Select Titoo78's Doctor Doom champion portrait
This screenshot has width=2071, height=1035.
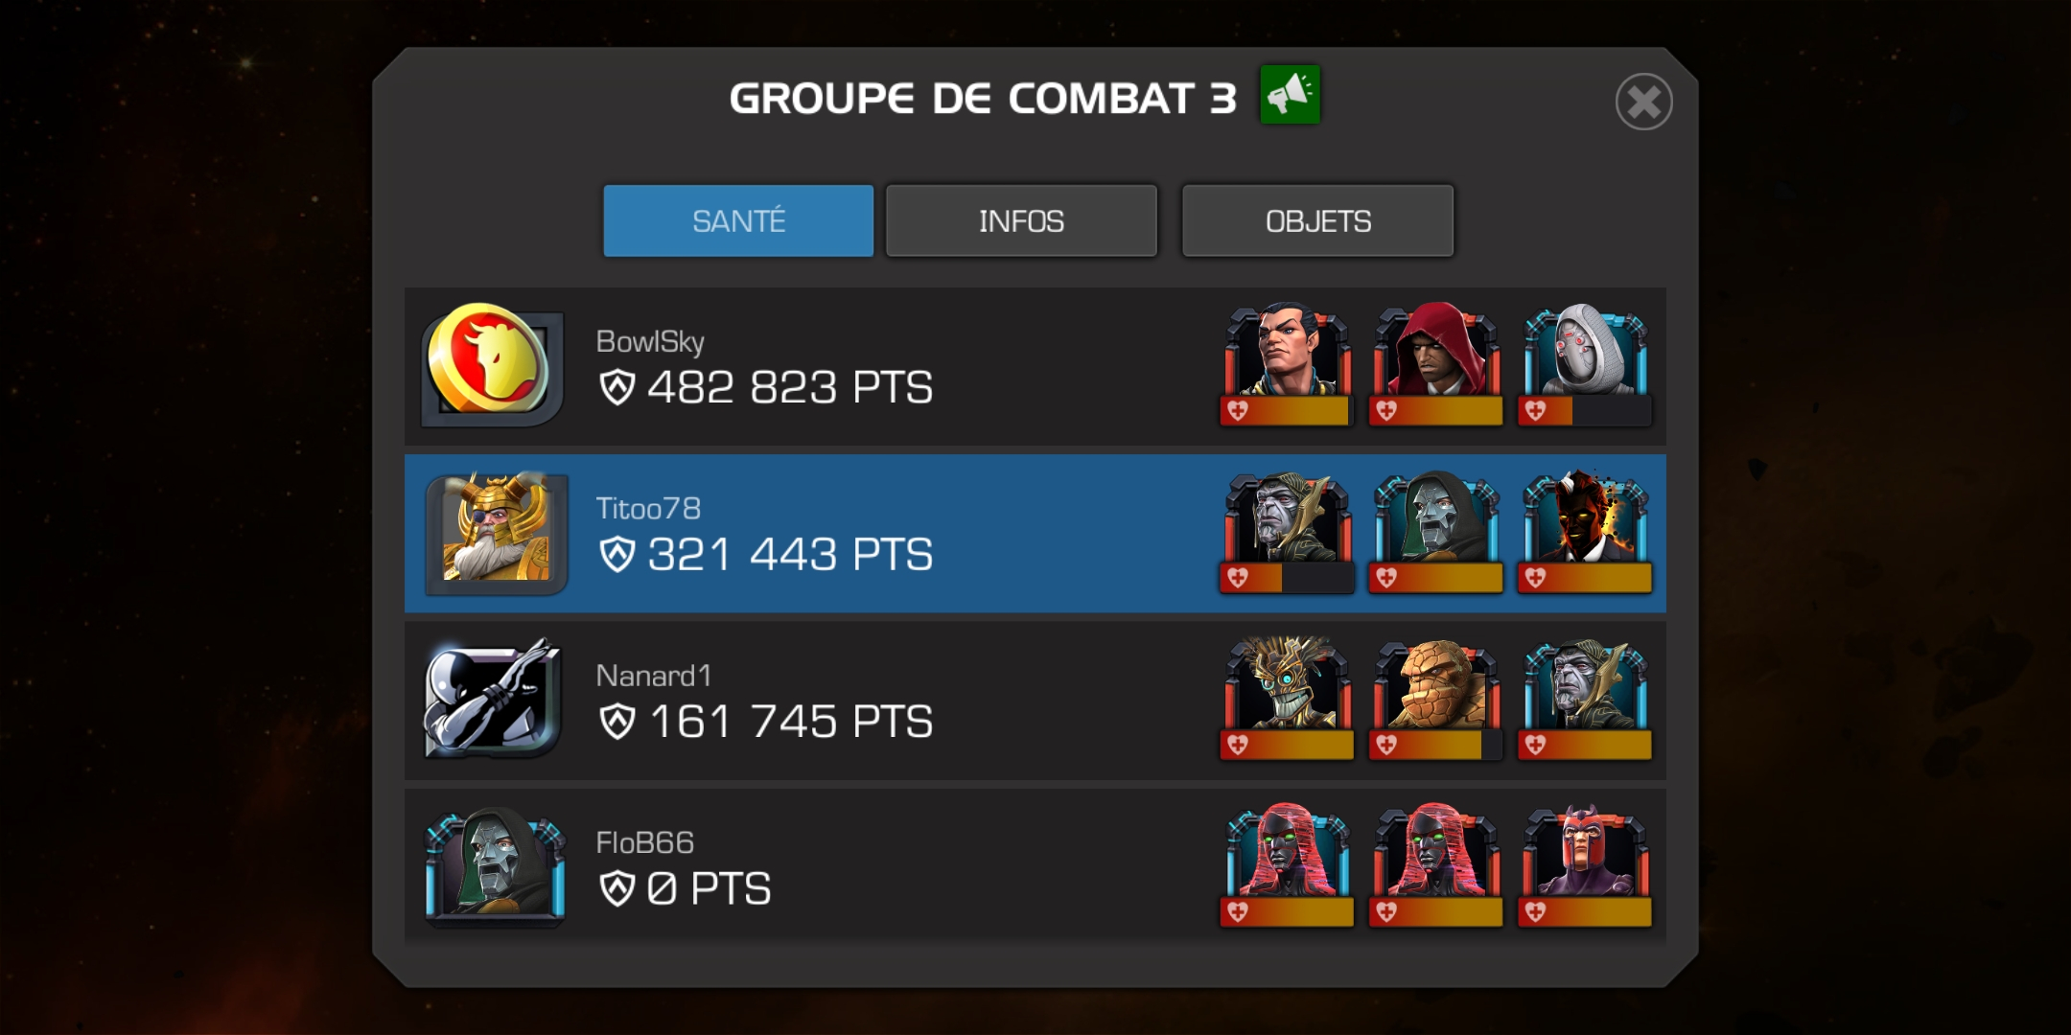click(1435, 518)
